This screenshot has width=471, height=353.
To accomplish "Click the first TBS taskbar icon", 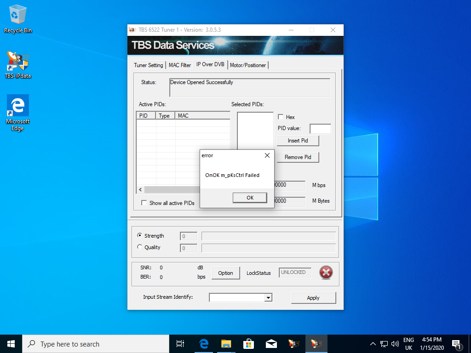I will click(294, 344).
